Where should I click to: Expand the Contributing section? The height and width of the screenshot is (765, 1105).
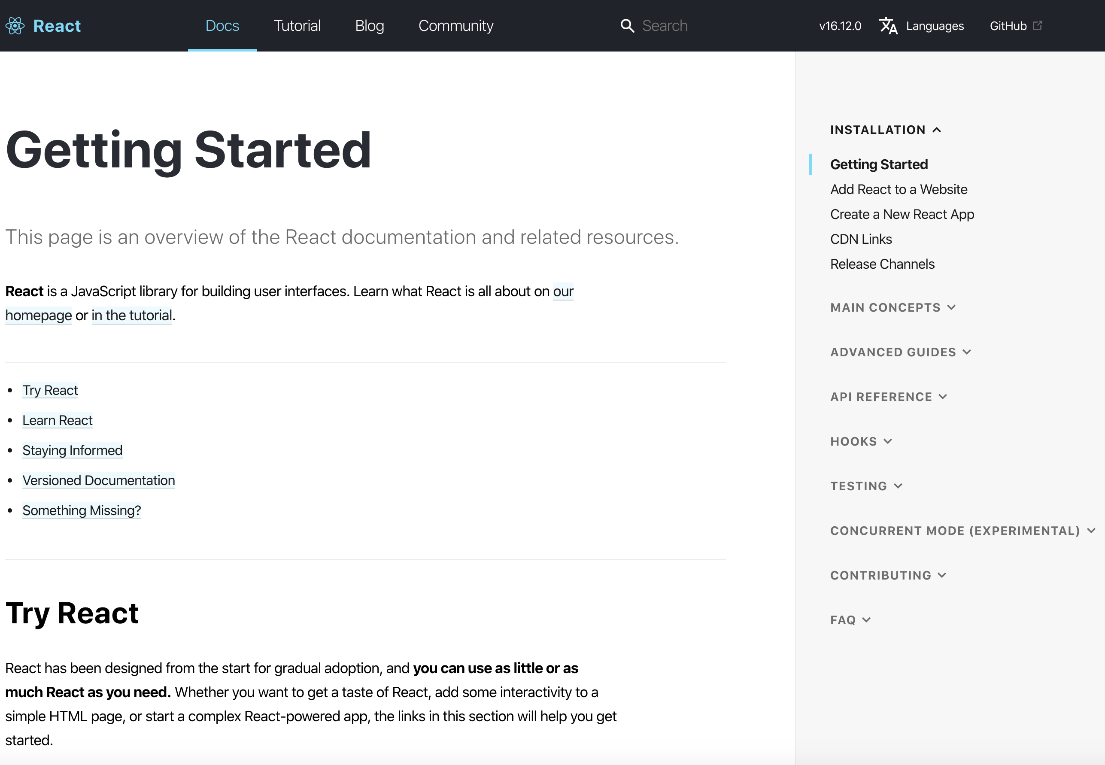888,575
